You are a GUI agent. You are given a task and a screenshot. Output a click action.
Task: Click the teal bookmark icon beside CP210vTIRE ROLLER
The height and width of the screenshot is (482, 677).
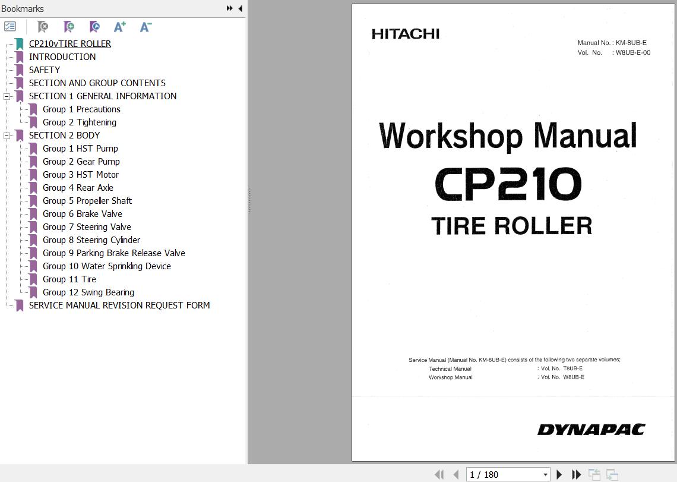20,43
